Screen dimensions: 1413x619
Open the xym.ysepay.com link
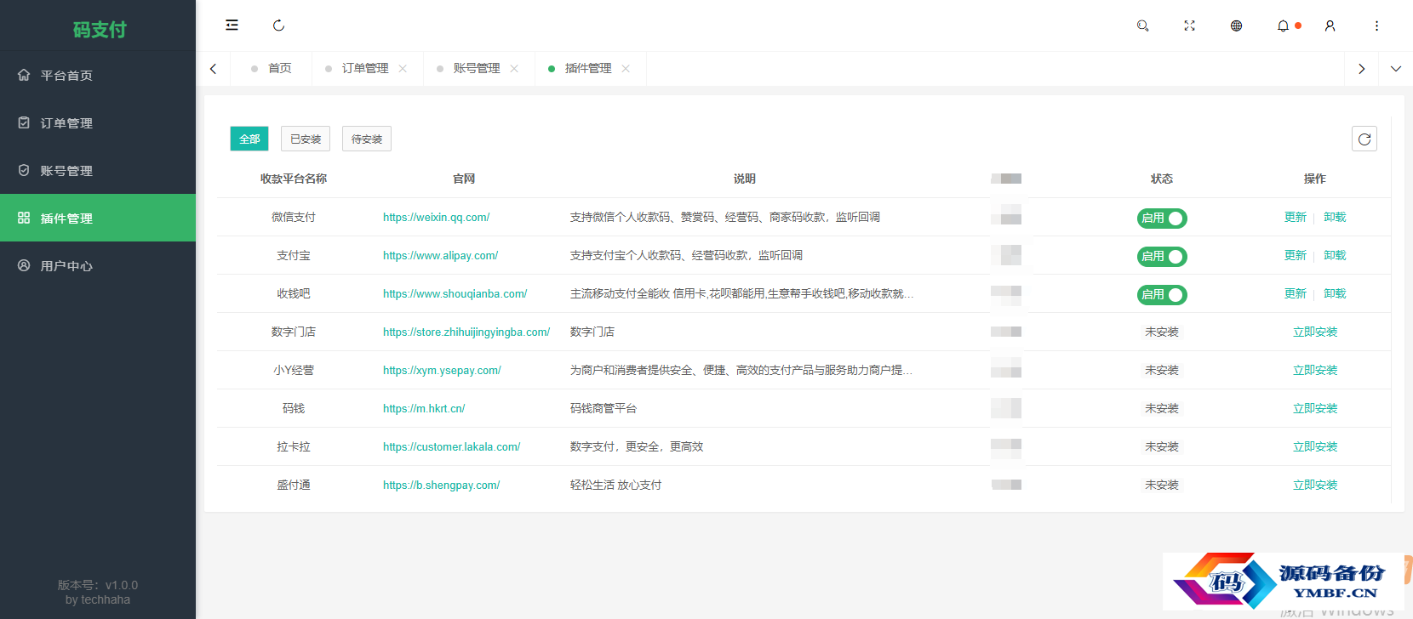[442, 370]
